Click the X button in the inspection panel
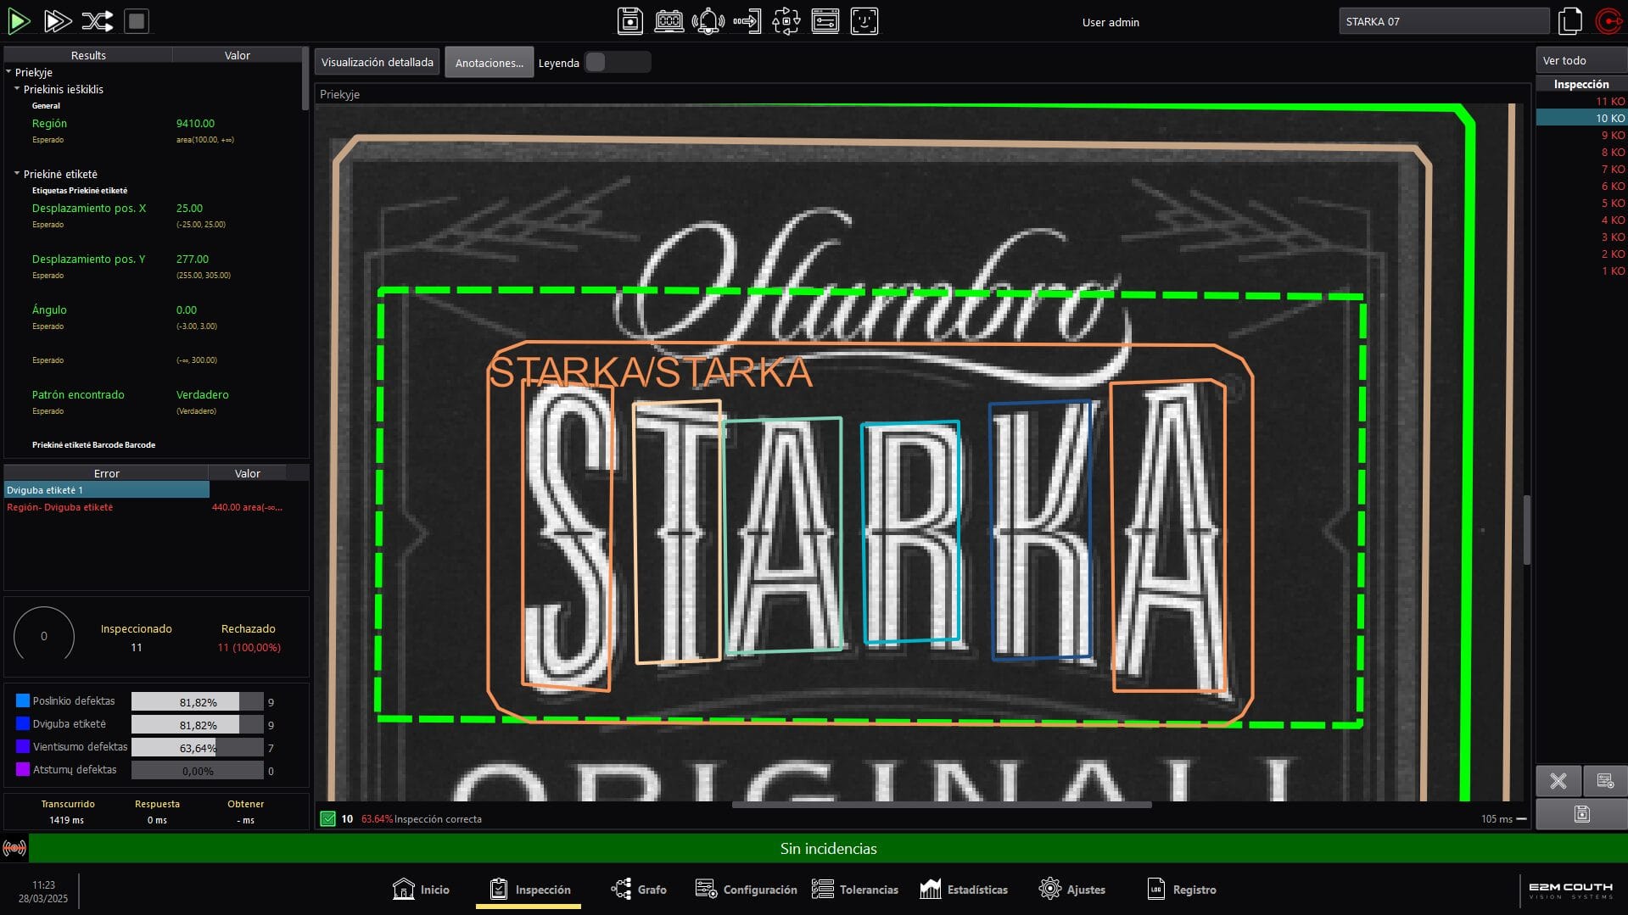 click(x=1558, y=781)
